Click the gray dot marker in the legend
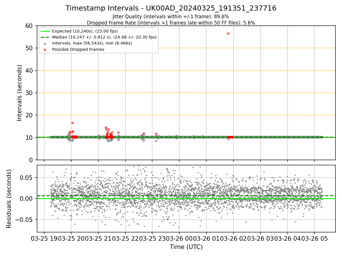Viewport: 342px width, 257px height. pyautogui.click(x=45, y=43)
